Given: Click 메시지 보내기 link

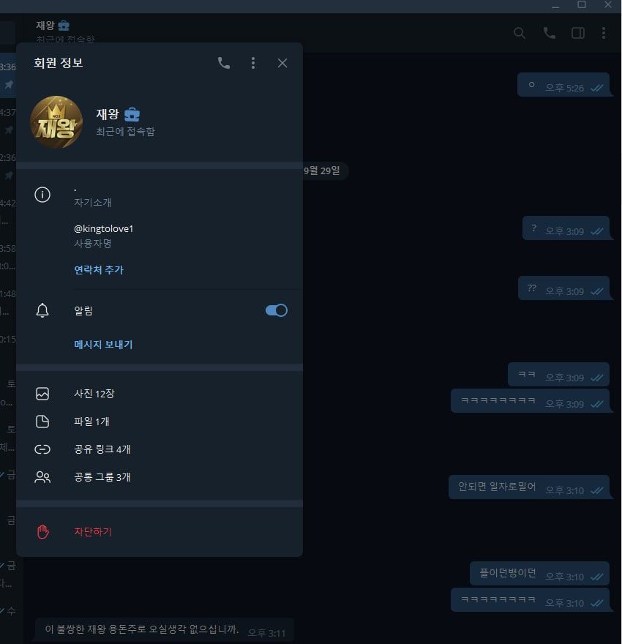Looking at the screenshot, I should (x=103, y=344).
